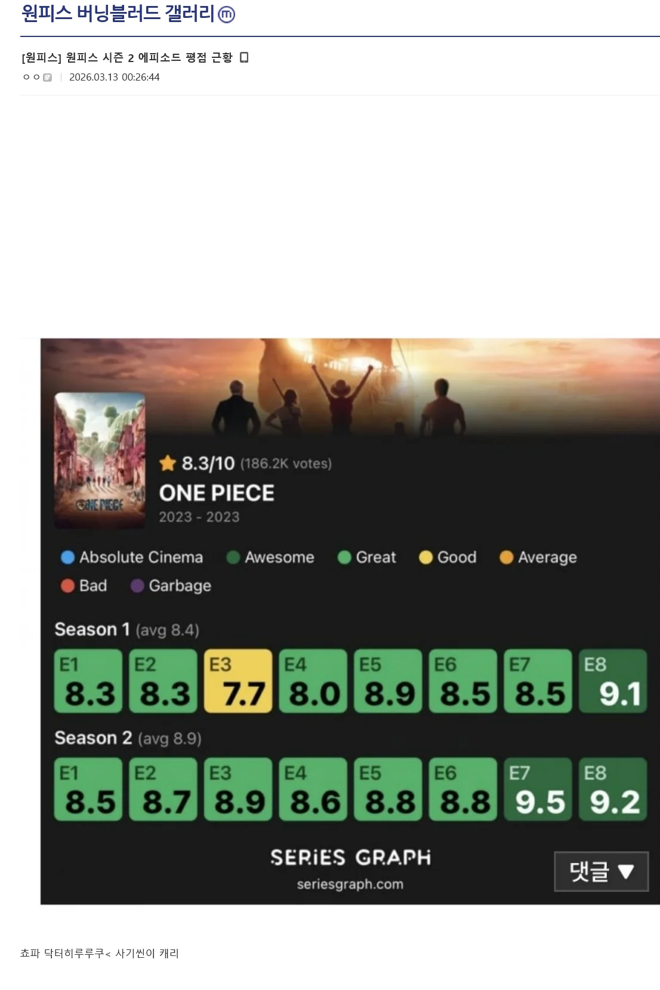Click the purple Garbage legend dot
Viewport: 660px width, 990px height.
(x=137, y=586)
